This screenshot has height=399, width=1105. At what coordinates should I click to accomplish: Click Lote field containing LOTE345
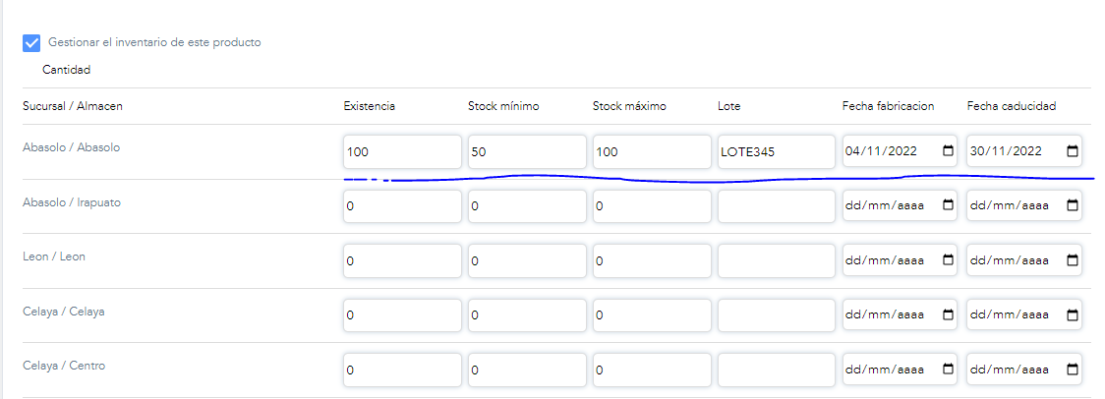pos(777,151)
